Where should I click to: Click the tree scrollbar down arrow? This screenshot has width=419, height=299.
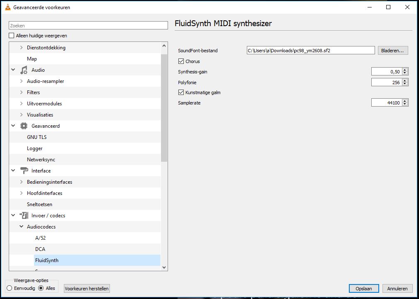coord(164,267)
